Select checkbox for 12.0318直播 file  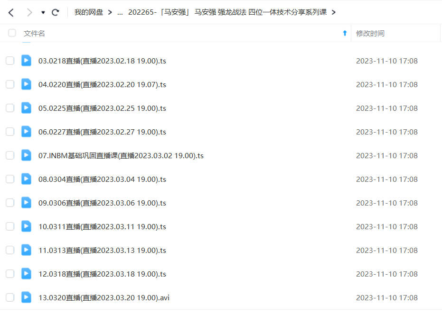click(x=10, y=274)
